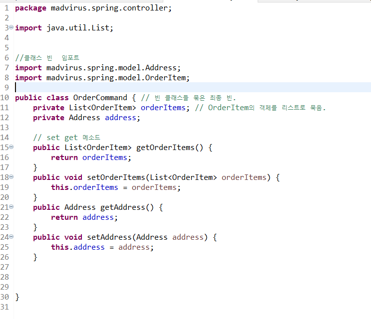Viewport: 371px width, 319px height.
Task: Click 'return address;' on line 22
Action: click(x=84, y=217)
